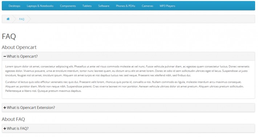Expand the What is FAQ? question

[x=128, y=129]
